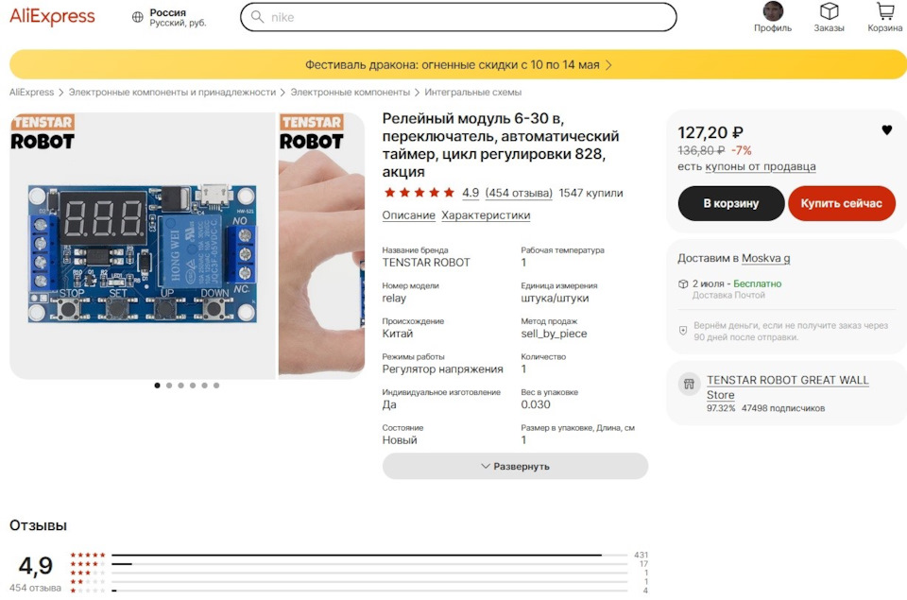Click the delivery package icon

(x=683, y=284)
